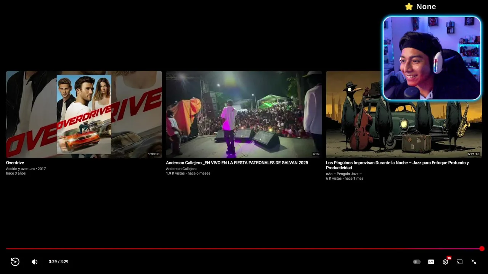Seek along the red video progress bar
The image size is (488, 274).
click(244, 249)
